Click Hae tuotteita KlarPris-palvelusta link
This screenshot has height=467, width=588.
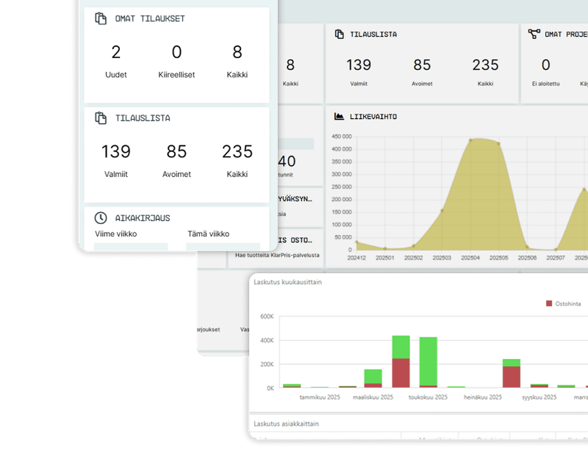click(277, 255)
